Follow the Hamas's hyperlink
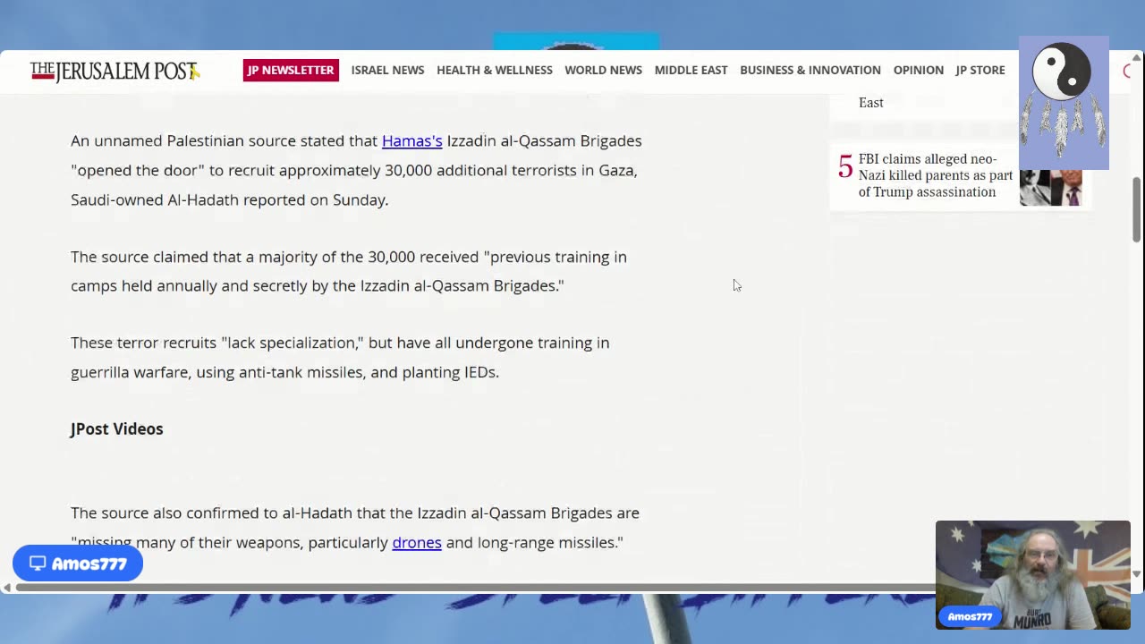This screenshot has width=1145, height=644. (x=412, y=140)
